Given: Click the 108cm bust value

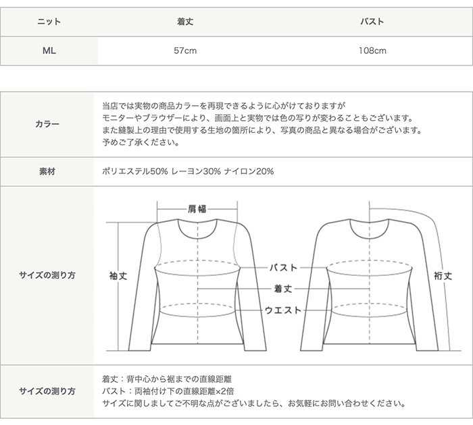Looking at the screenshot, I should (x=372, y=51).
